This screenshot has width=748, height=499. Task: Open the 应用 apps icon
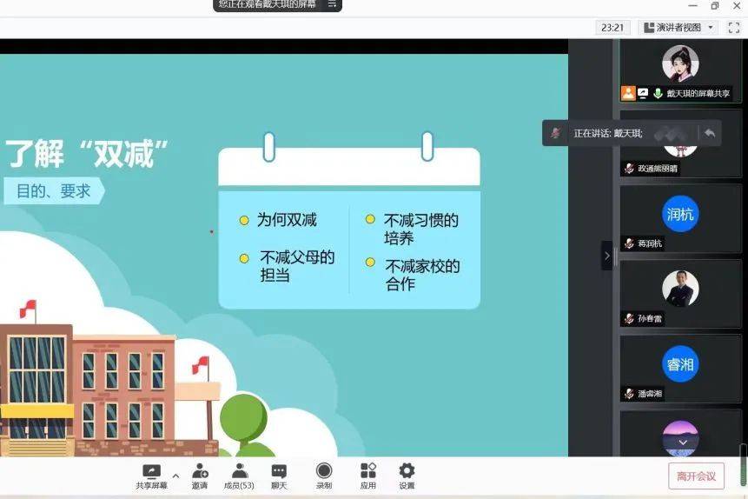368,472
